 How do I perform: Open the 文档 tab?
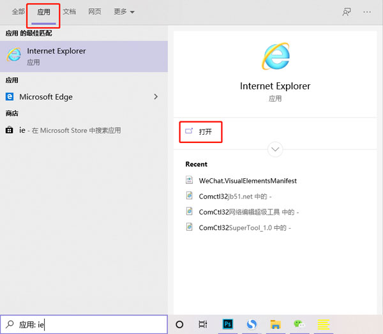coord(69,11)
